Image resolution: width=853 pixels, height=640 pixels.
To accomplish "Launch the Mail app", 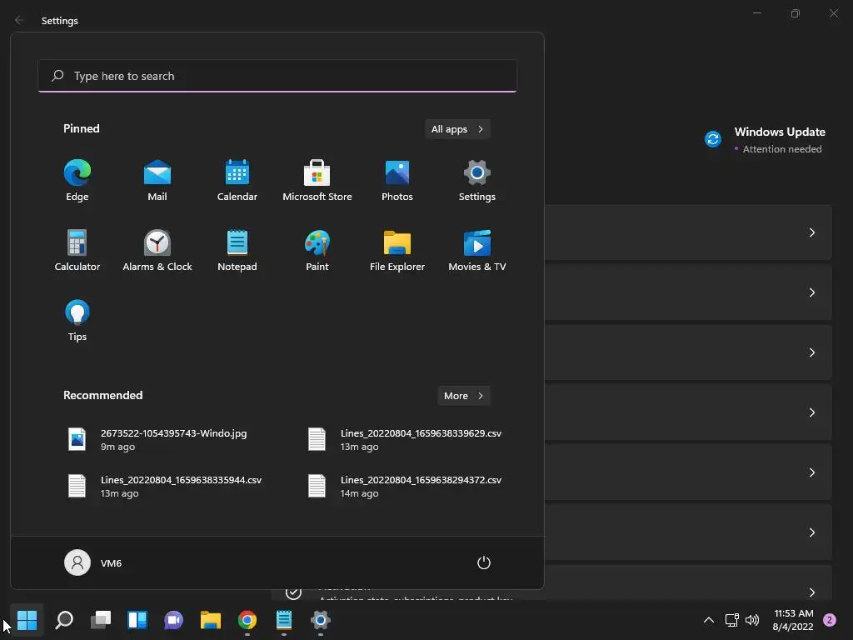I will coord(157,181).
